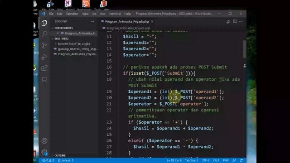Change the Tab Size setting in status bar
This screenshot has width=290, height=163.
pos(191,160)
